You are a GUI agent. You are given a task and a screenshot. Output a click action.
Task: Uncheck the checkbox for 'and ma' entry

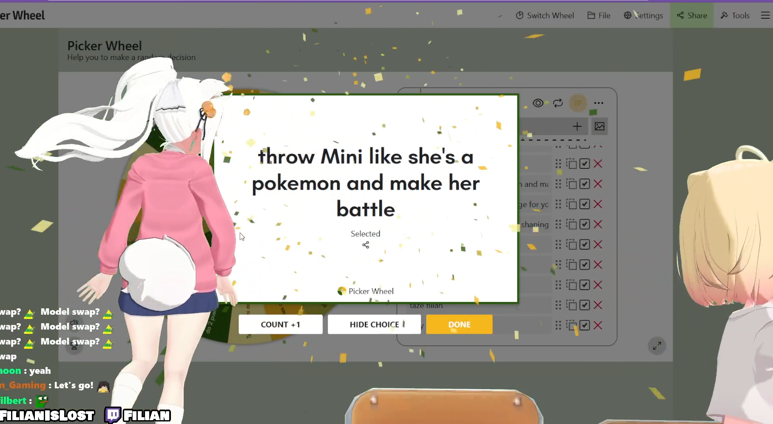point(585,184)
